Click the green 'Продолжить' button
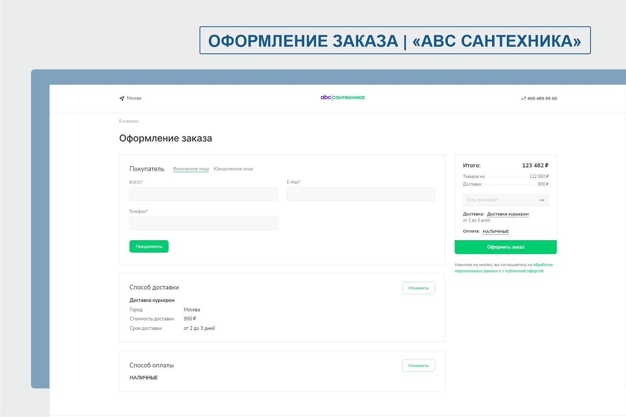626x417 pixels. 149,246
